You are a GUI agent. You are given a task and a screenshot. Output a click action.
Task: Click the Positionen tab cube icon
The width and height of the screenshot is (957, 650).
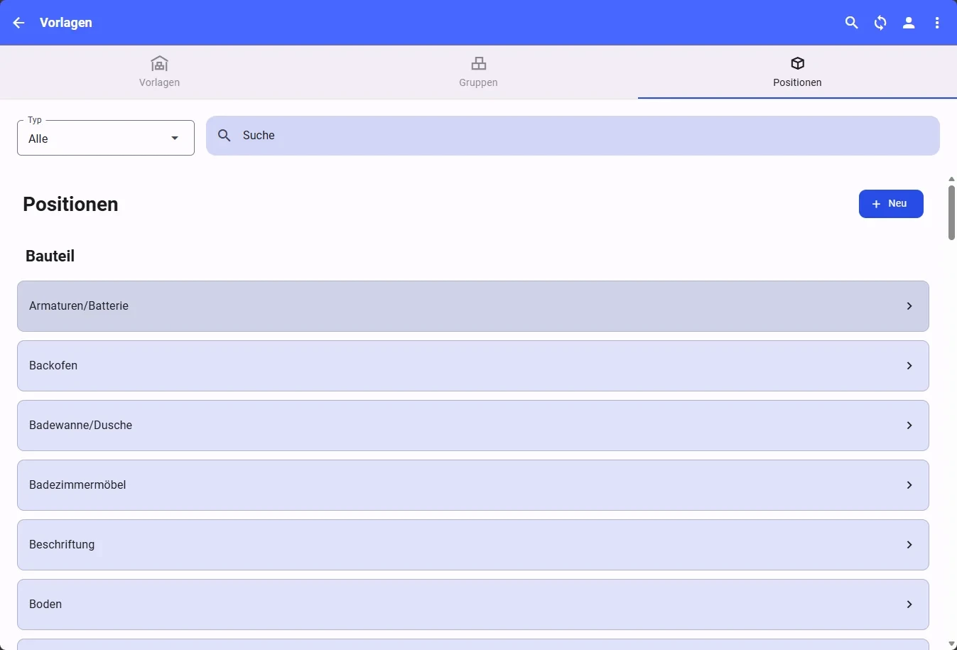coord(798,63)
